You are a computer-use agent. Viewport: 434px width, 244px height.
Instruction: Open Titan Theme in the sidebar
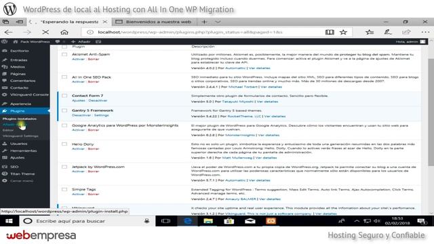[x=22, y=174]
